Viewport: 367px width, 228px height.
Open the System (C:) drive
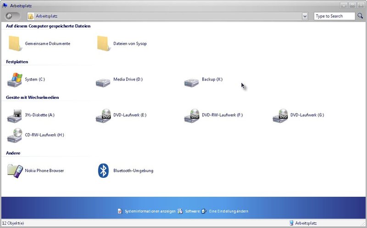pyautogui.click(x=15, y=80)
